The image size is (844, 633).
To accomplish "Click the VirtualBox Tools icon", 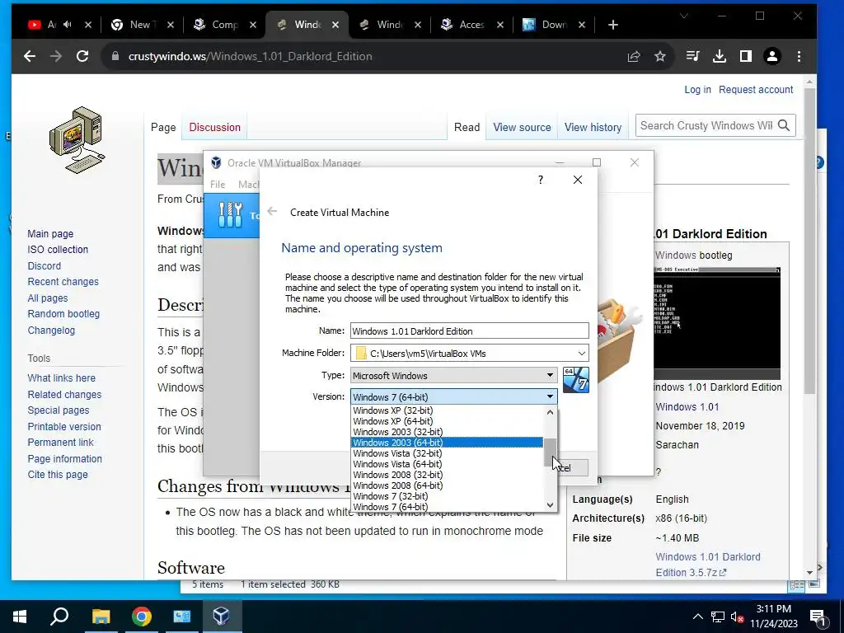I will [x=231, y=215].
